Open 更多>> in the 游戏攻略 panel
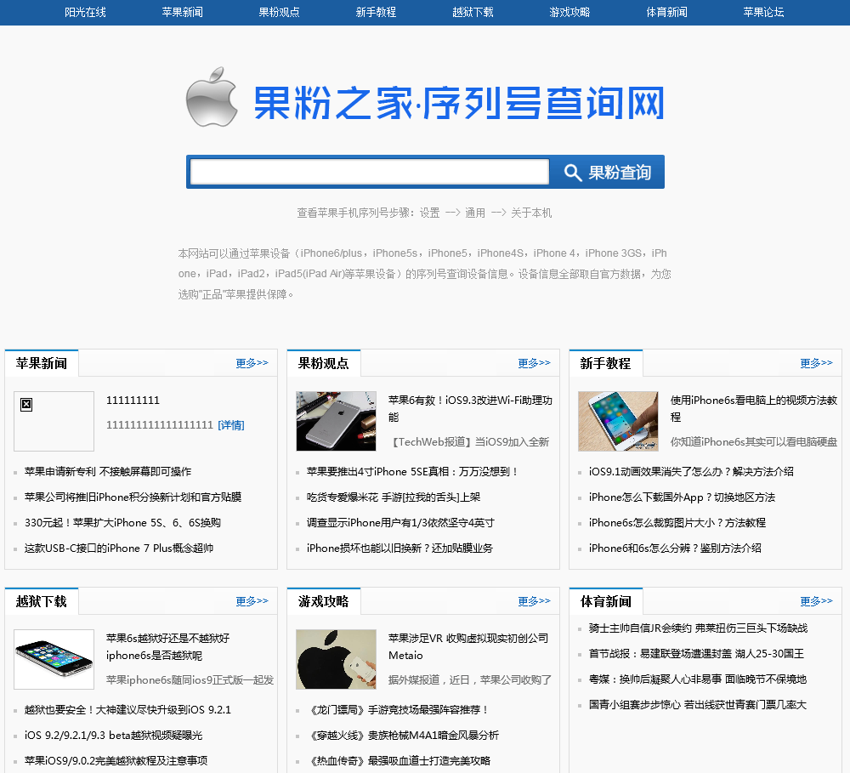The height and width of the screenshot is (773, 850). point(534,601)
